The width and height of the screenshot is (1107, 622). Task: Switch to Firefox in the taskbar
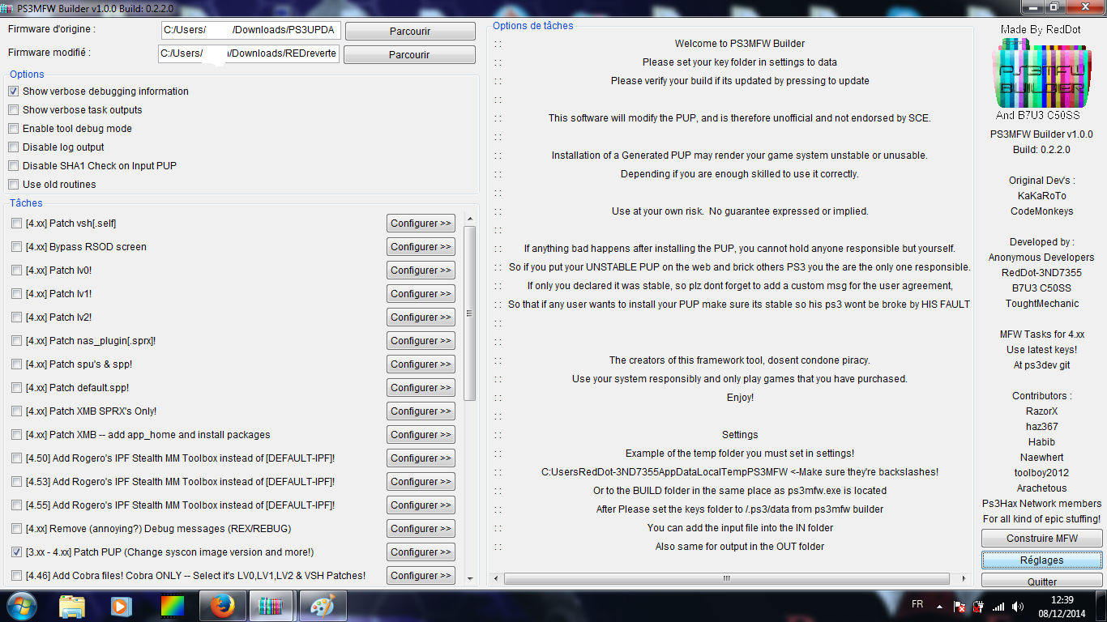coord(221,606)
